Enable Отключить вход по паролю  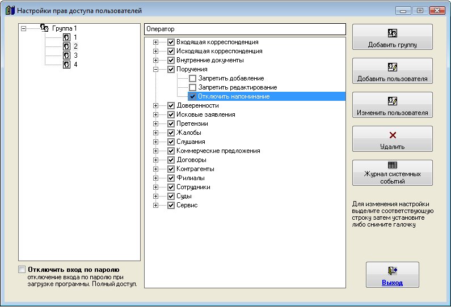[x=22, y=270]
